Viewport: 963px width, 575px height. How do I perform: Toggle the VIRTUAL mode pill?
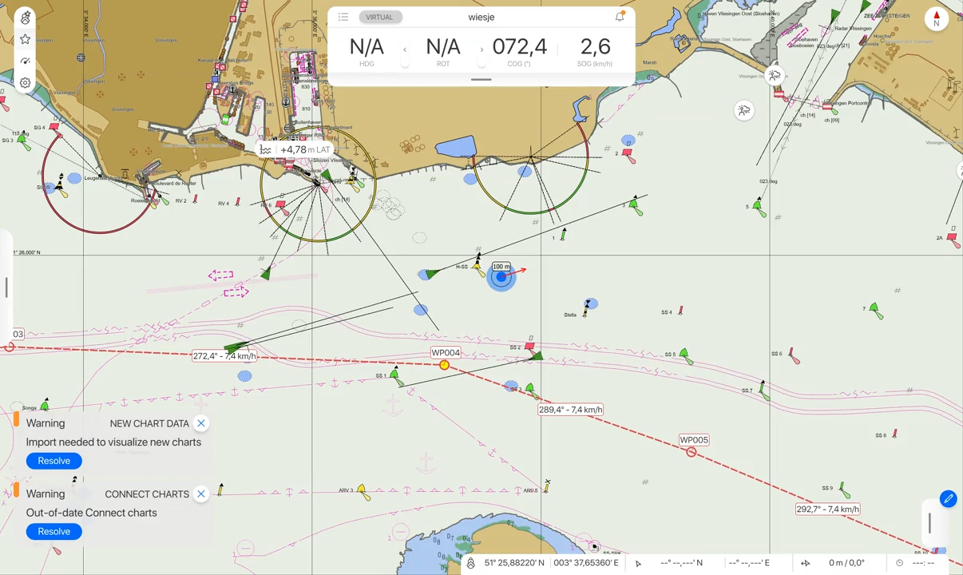pyautogui.click(x=380, y=17)
